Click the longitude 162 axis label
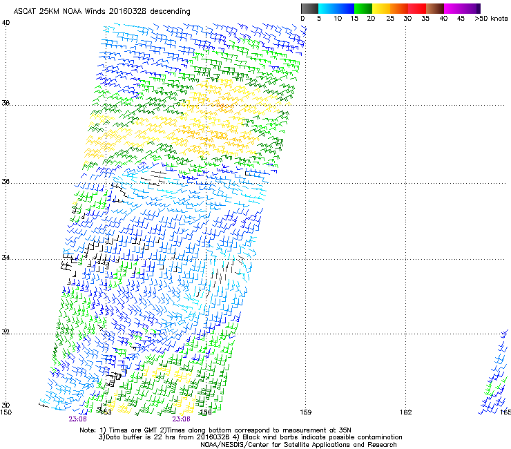 point(406,412)
